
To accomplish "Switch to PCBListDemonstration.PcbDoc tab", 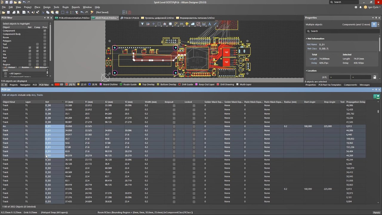I will click(x=73, y=18).
